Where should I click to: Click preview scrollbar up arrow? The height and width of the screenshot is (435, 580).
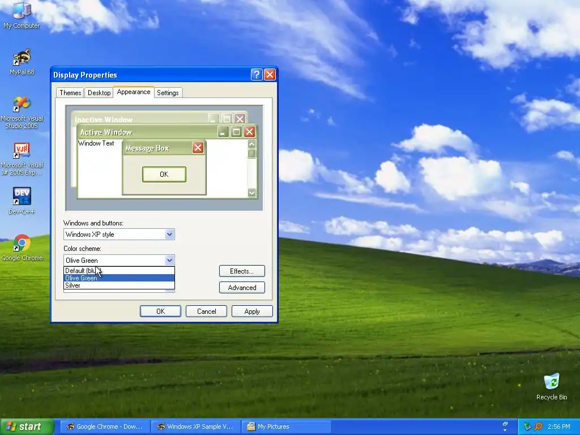click(252, 144)
